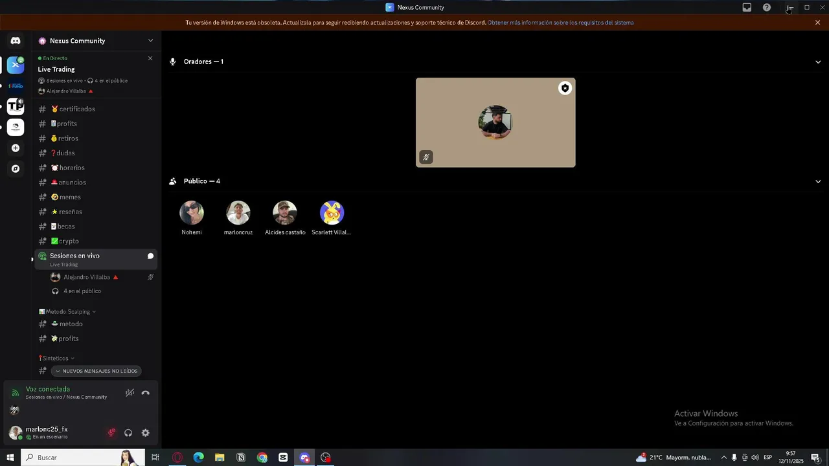This screenshot has height=466, width=829.
Task: Open Windows Start menu
Action: tap(10, 458)
